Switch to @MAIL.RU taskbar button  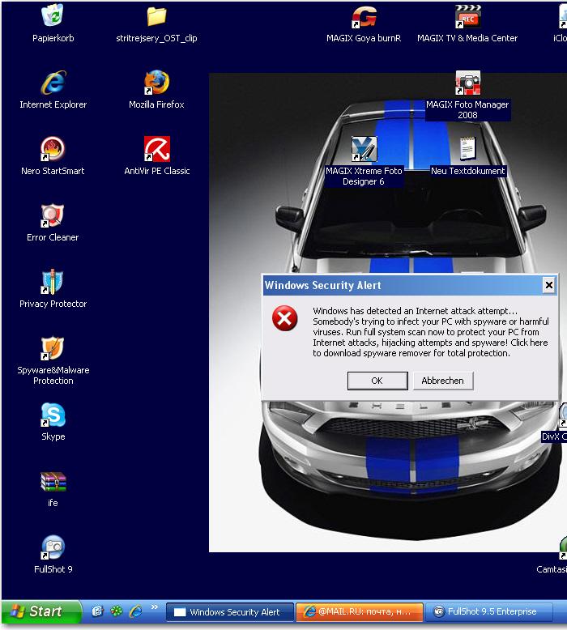point(360,612)
